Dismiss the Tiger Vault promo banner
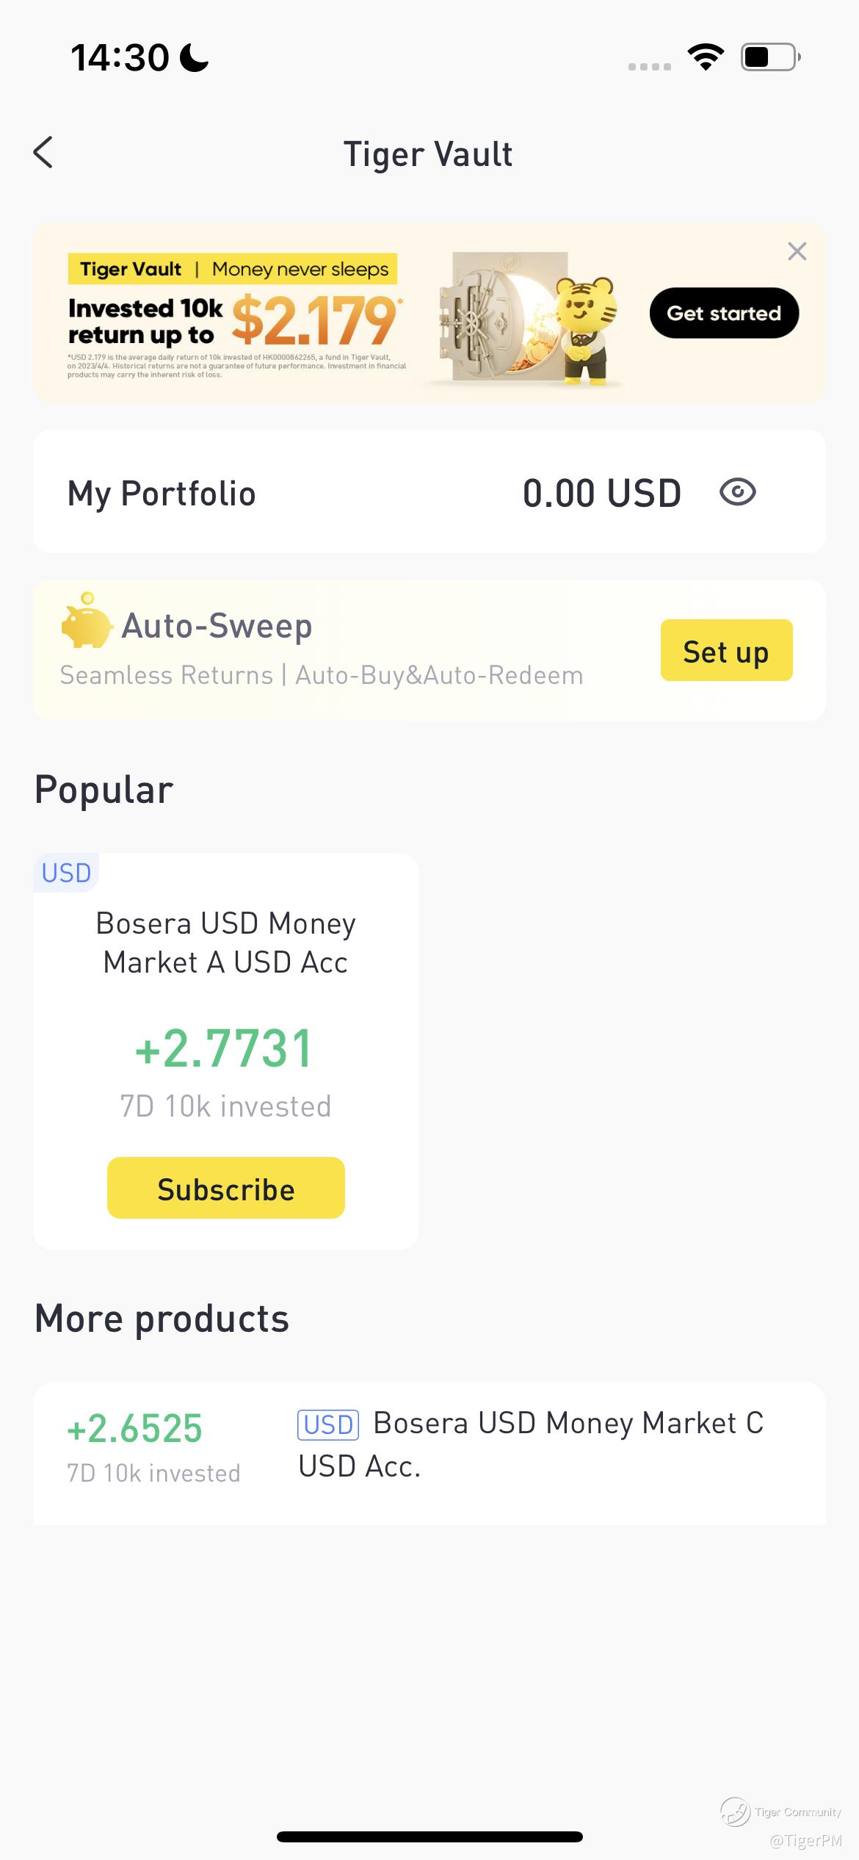Screen dimensions: 859x1860 [x=797, y=251]
